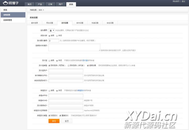Select 系统设置 in the sidebar
Viewport: 189px width, 130px height.
(13, 15)
